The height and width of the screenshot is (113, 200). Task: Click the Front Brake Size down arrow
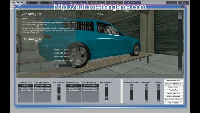tap(59, 101)
